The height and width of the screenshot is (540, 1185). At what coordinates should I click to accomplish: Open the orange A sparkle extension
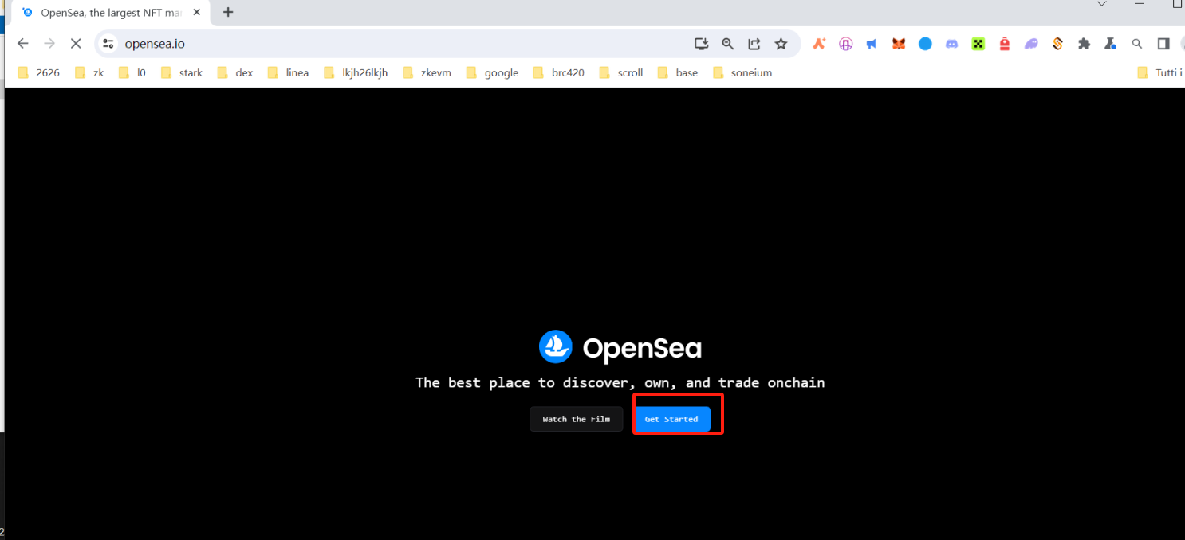point(819,44)
